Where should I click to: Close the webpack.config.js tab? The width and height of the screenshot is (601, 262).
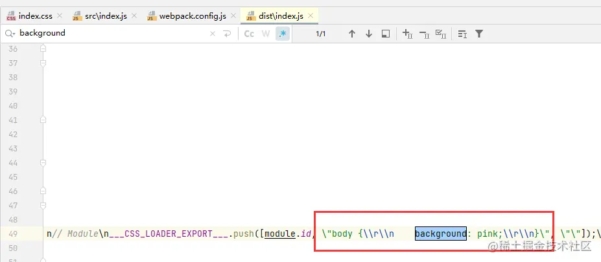pyautogui.click(x=233, y=16)
